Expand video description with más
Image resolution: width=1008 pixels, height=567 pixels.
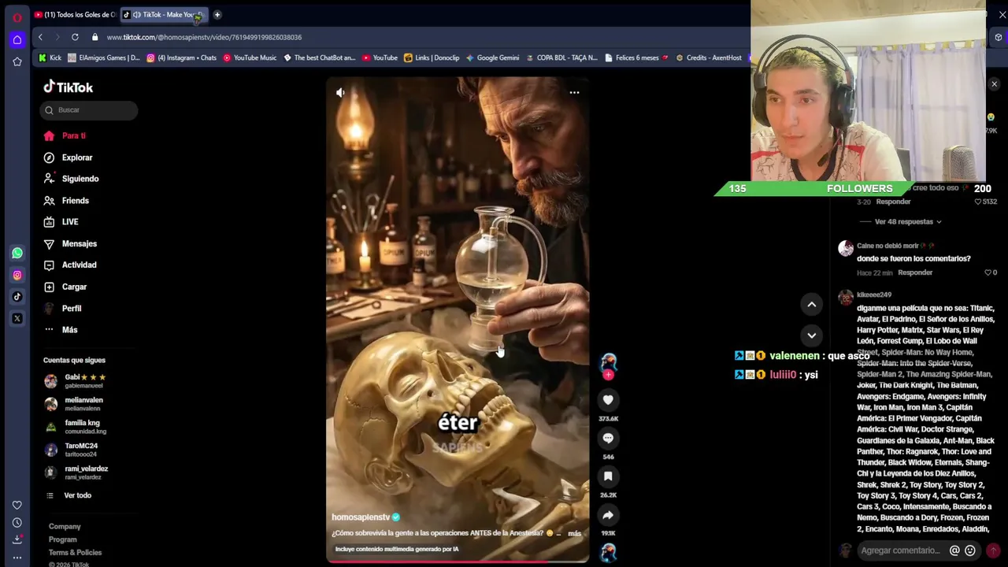coord(574,533)
